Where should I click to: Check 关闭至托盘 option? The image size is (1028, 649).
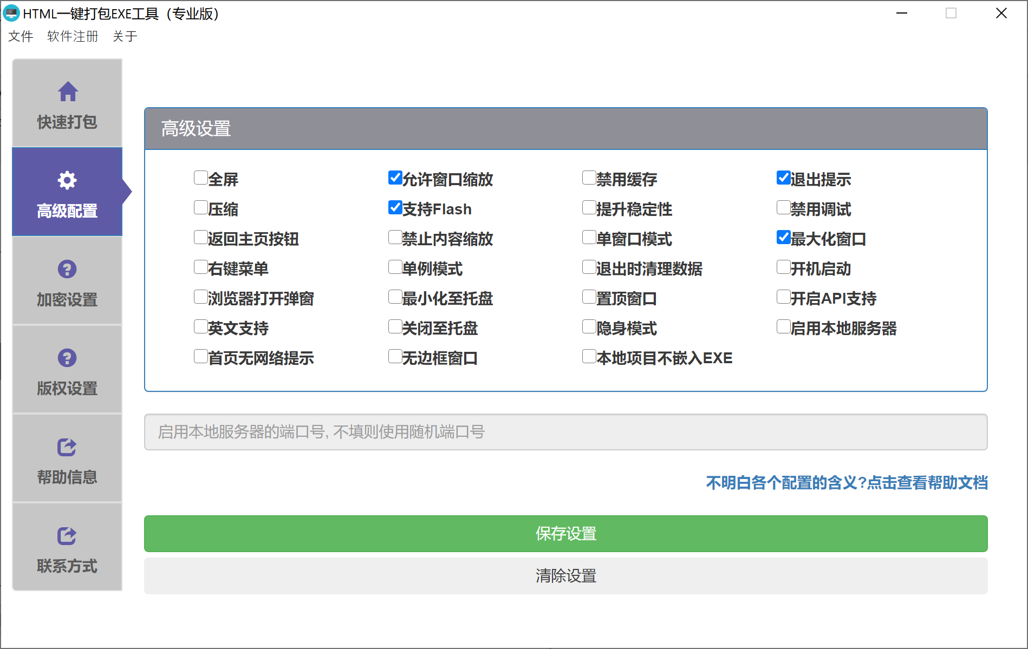click(395, 326)
